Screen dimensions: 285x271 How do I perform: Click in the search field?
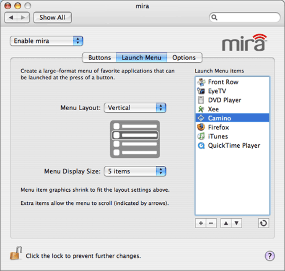[x=245, y=18]
